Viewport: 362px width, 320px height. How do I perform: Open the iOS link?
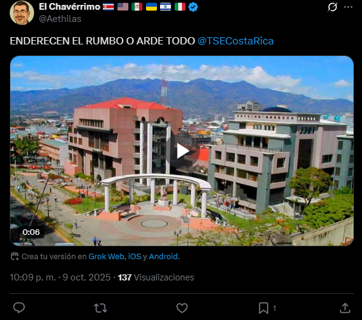coord(134,257)
